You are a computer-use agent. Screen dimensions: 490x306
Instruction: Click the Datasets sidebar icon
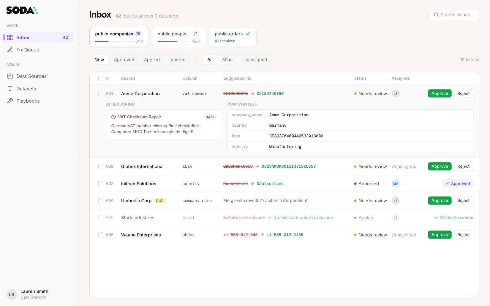(10, 88)
